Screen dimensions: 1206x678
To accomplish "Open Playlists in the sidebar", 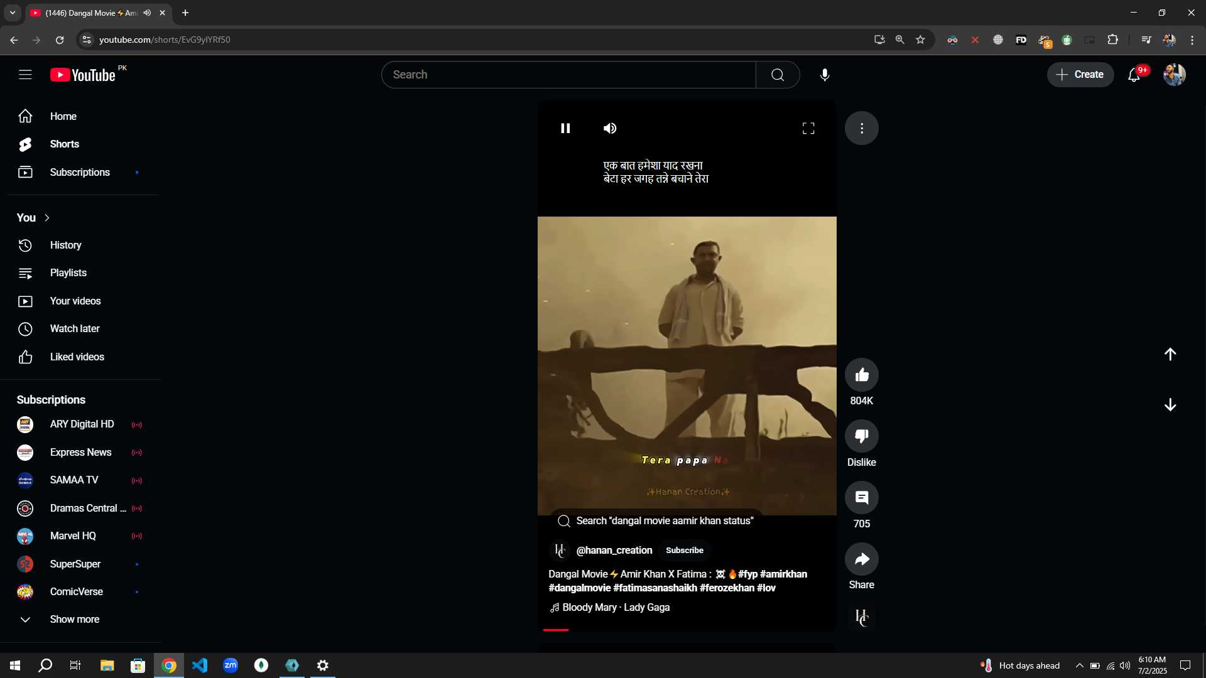I will (80, 273).
